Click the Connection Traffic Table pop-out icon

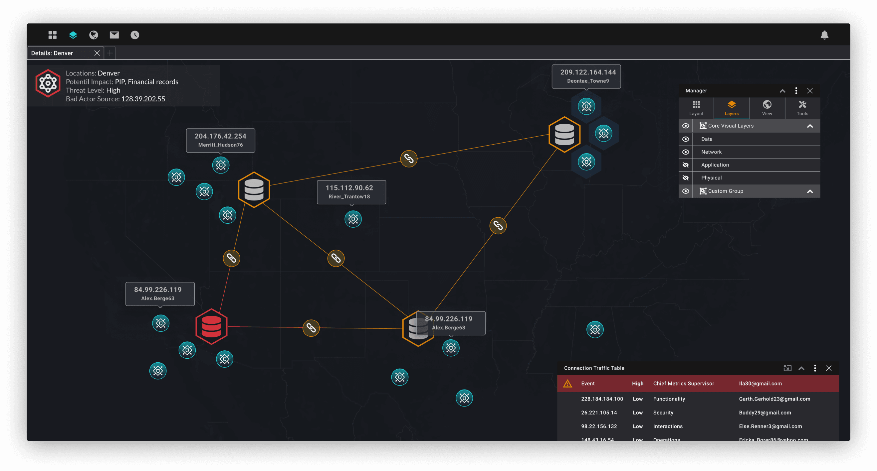pos(787,368)
